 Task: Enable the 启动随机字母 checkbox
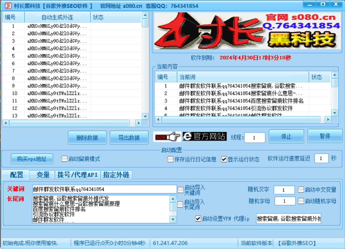[x=301, y=200]
